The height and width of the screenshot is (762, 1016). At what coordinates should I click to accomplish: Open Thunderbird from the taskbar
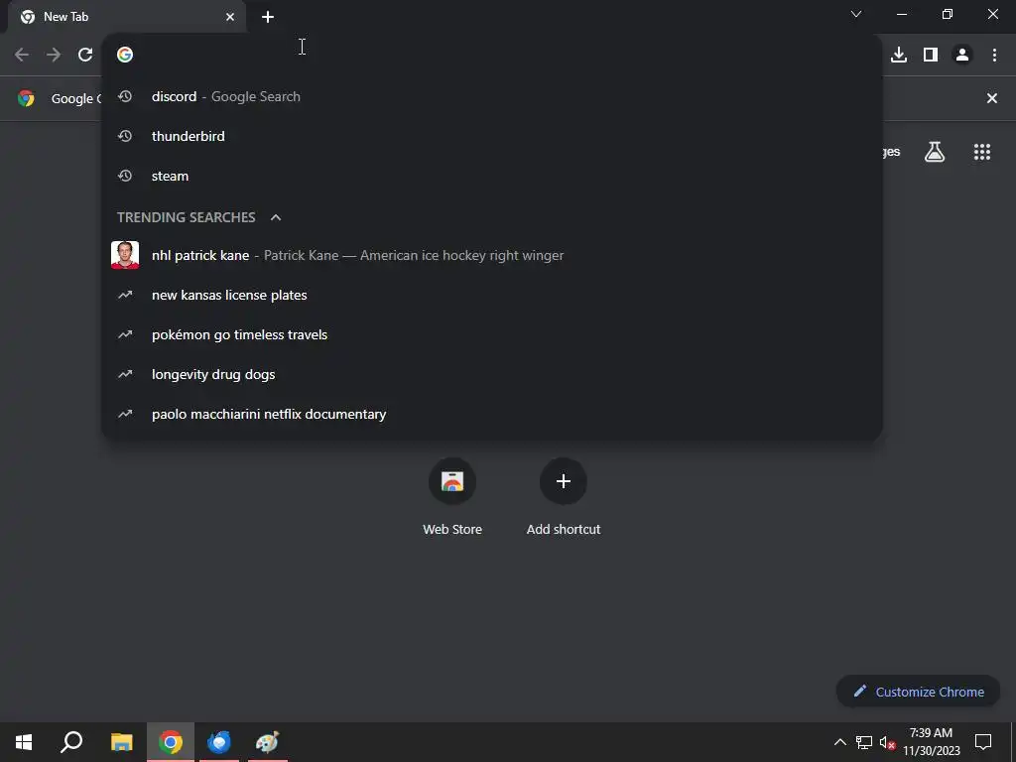pos(219,742)
